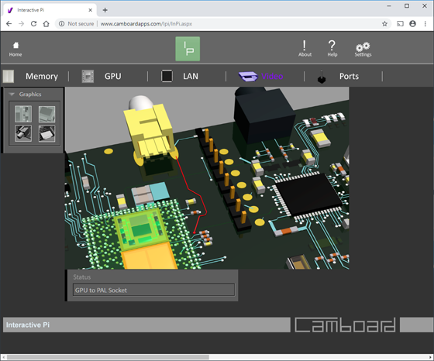Click the green Interactive Pi logo

click(188, 49)
